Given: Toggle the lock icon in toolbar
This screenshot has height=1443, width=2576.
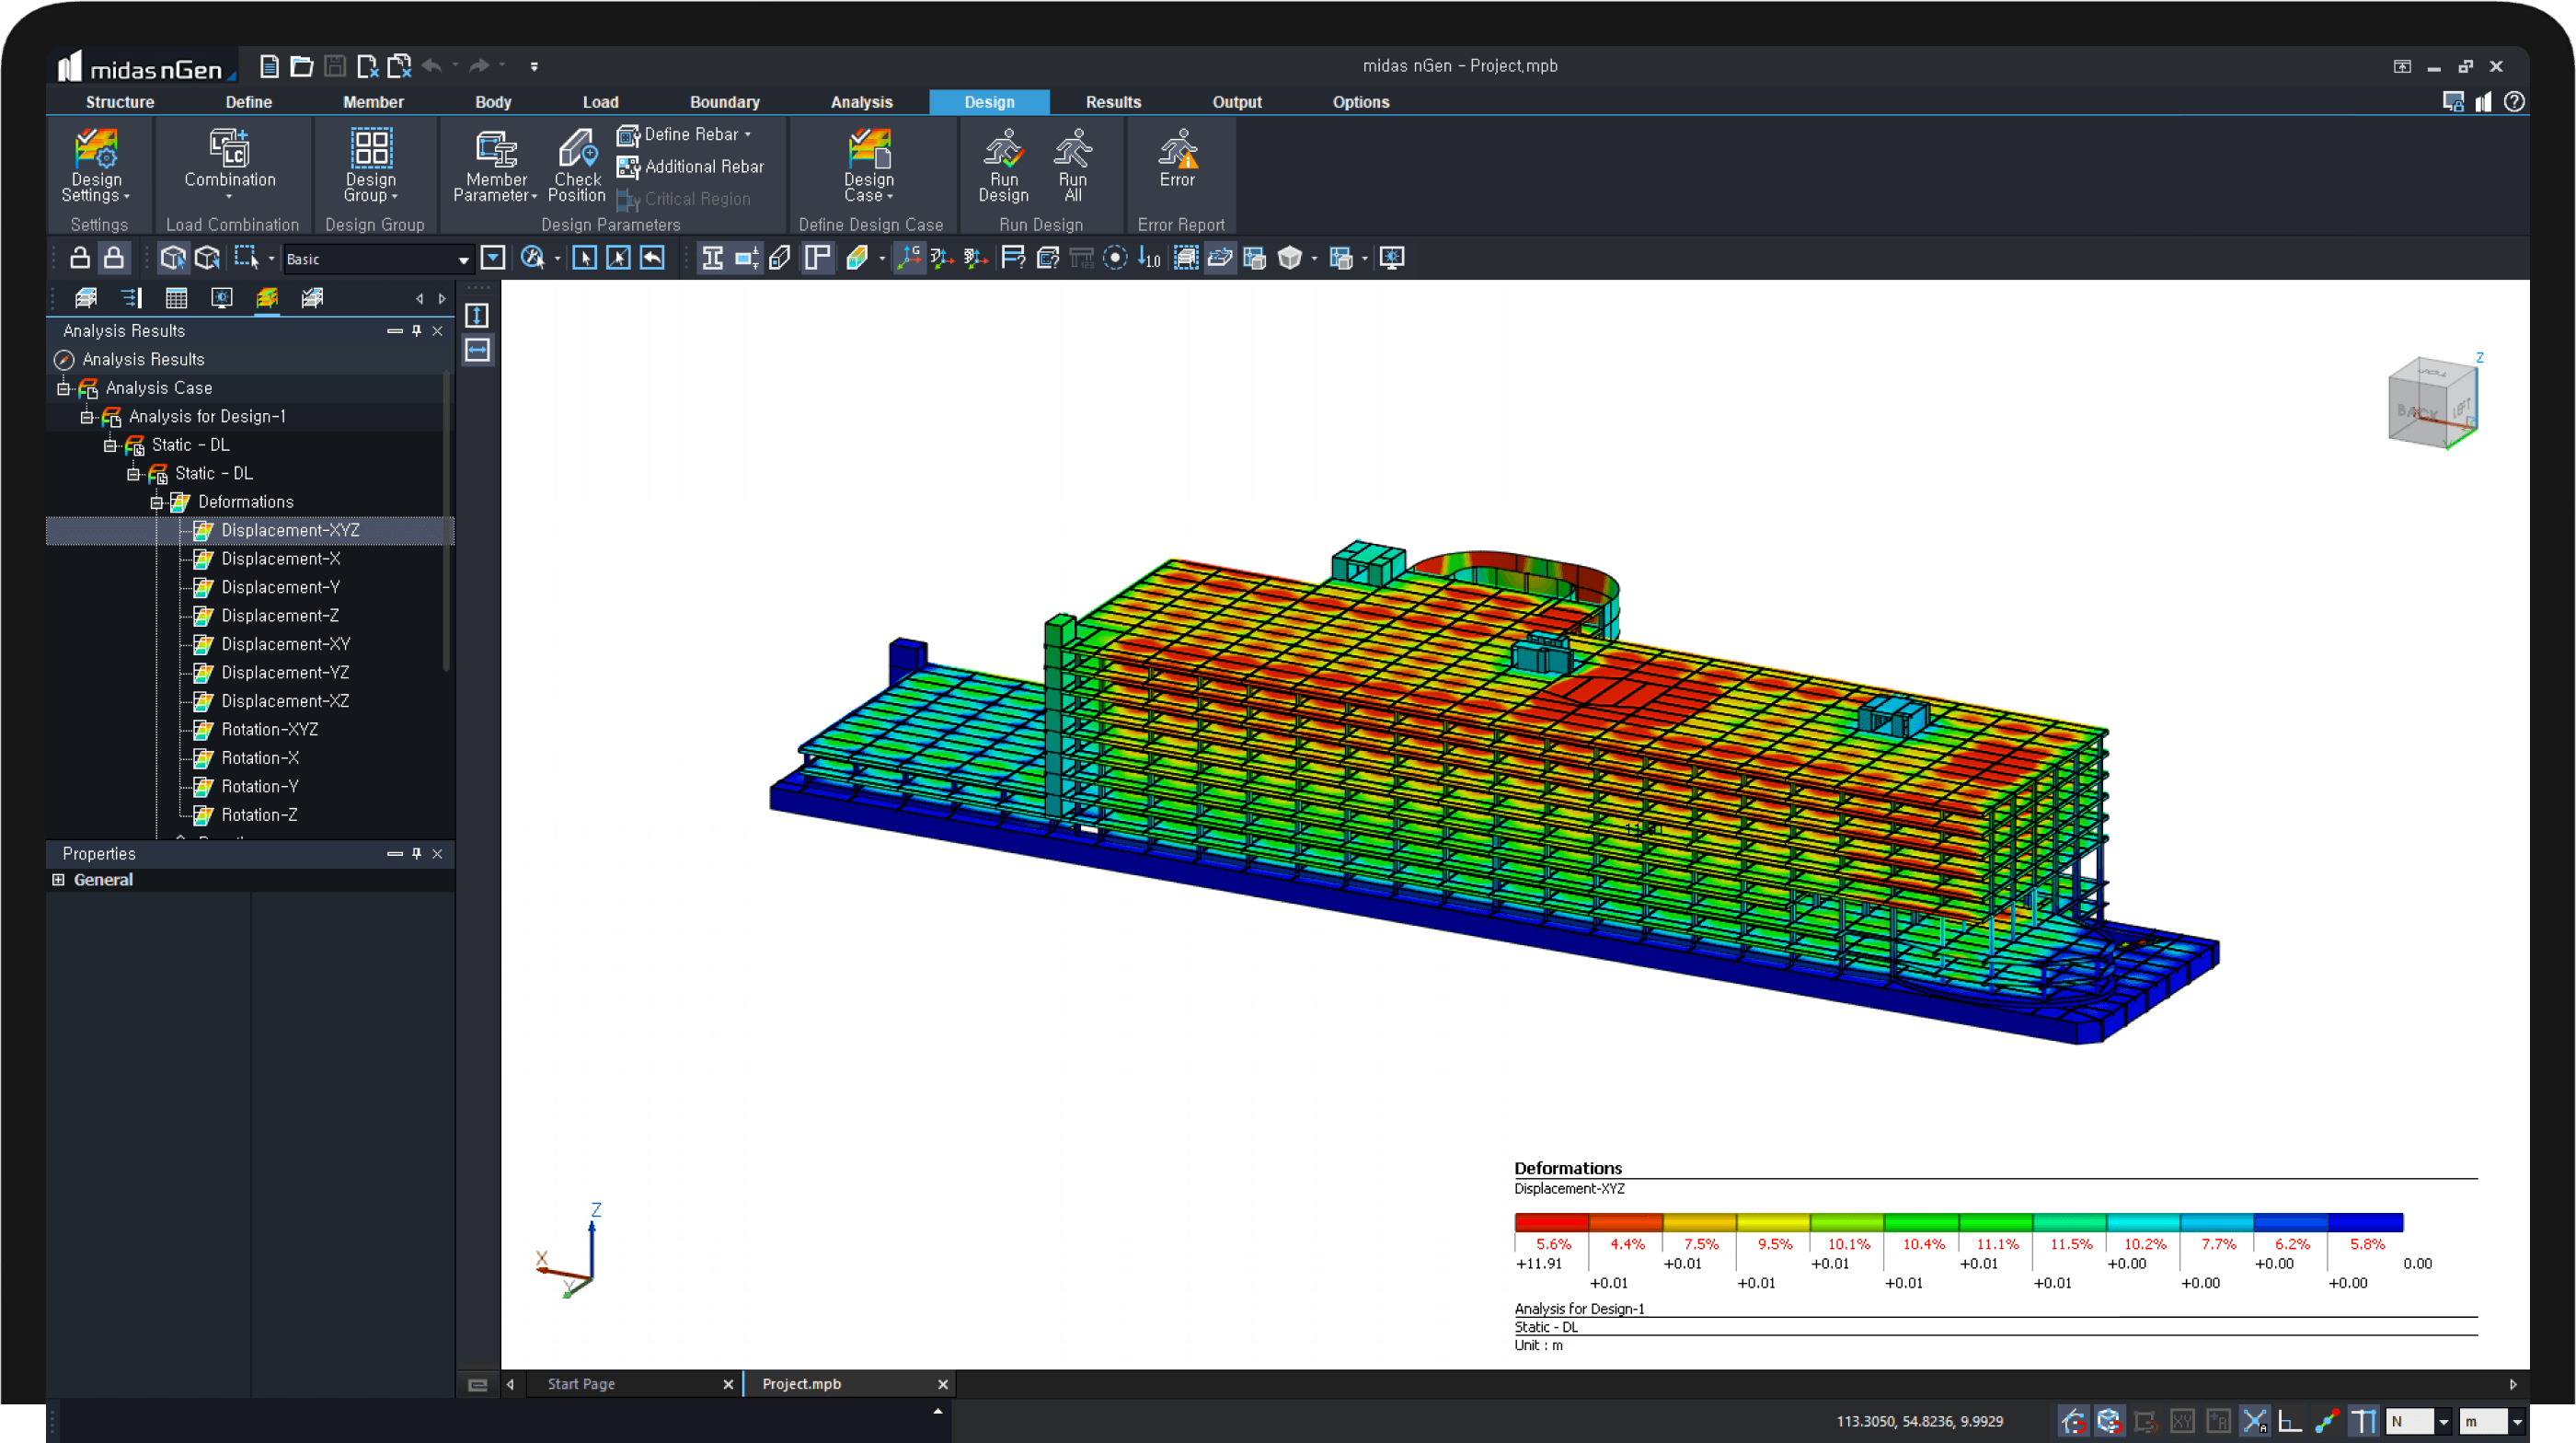Looking at the screenshot, I should [115, 258].
